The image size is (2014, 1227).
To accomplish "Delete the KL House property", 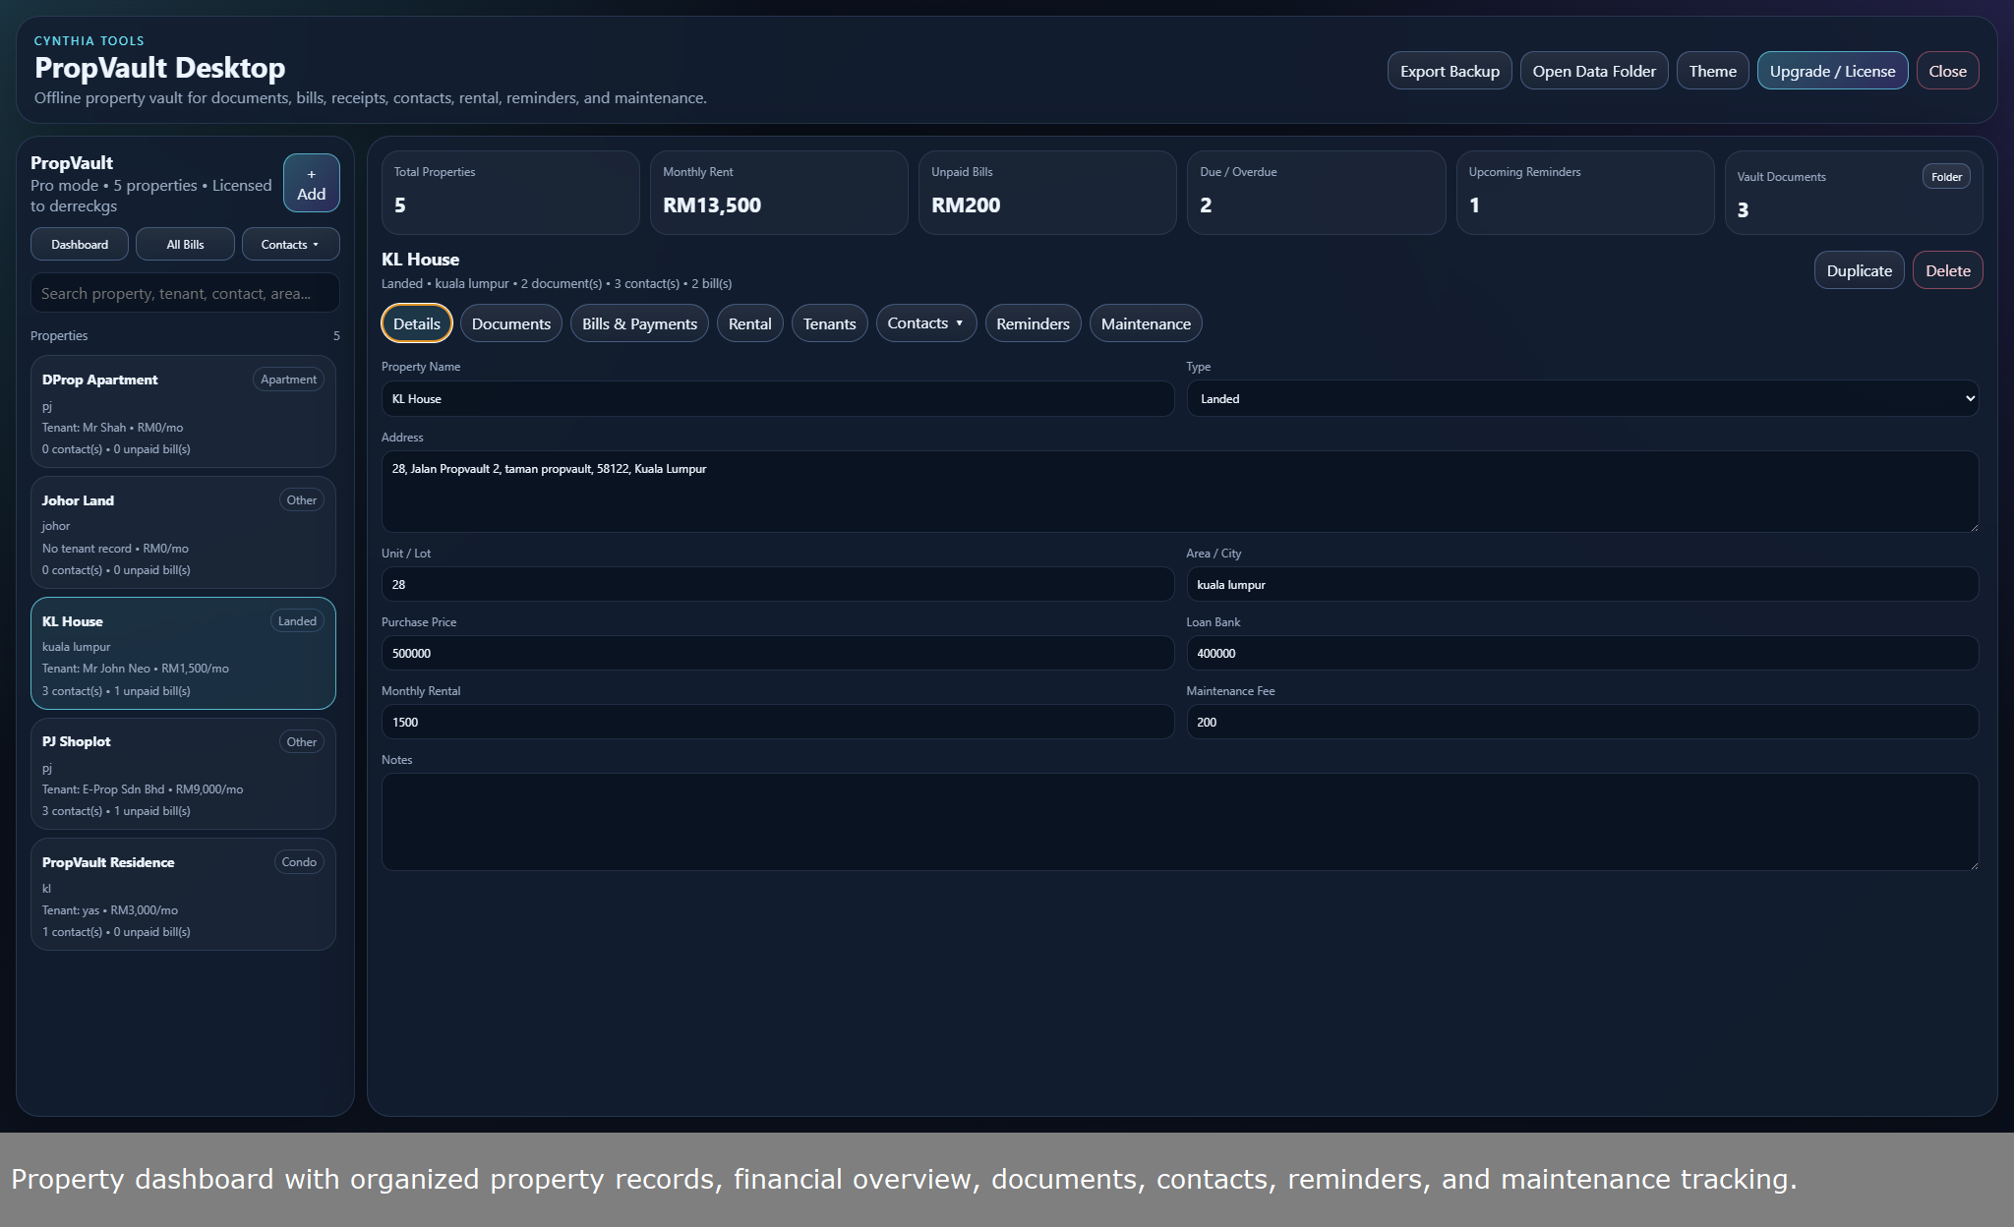I will (1947, 270).
